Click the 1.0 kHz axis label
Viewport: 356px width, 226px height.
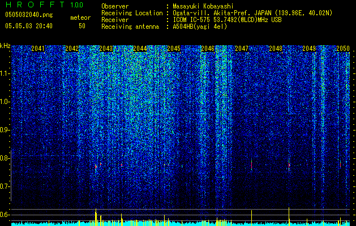tap(5, 102)
